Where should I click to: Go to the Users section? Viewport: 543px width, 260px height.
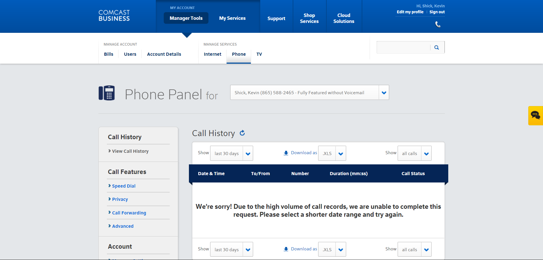click(130, 54)
